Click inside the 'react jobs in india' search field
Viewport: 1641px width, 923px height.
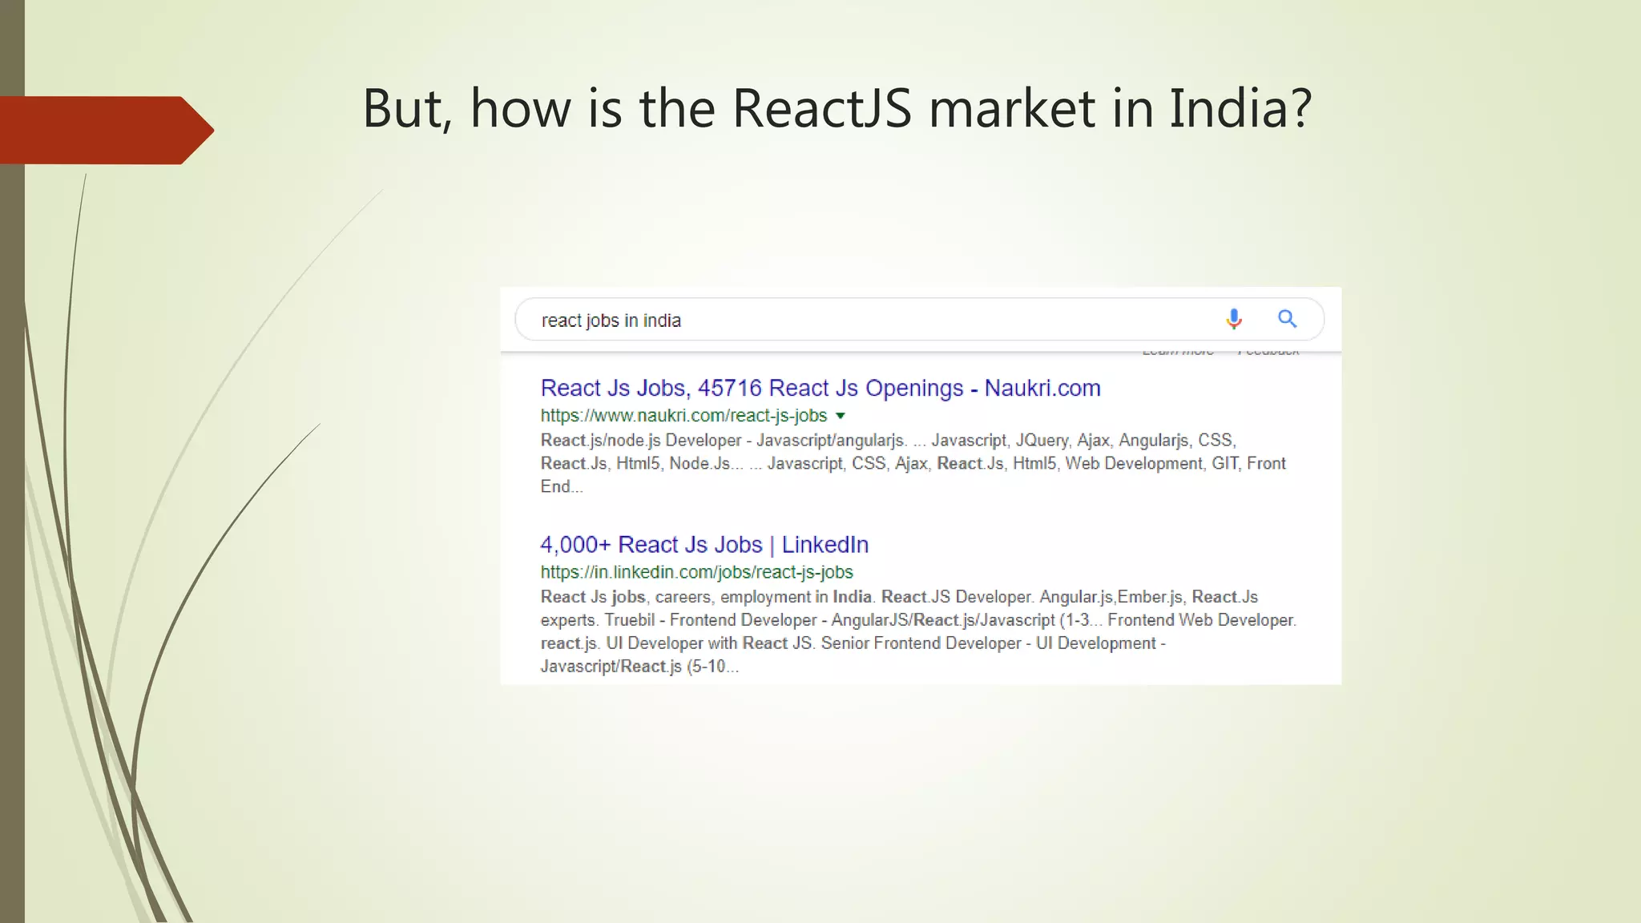click(x=801, y=320)
